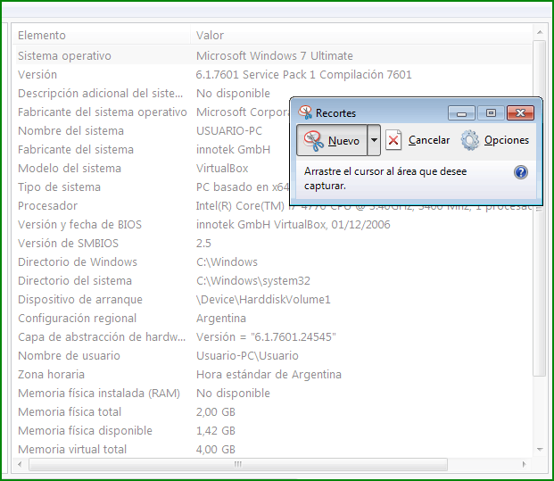Click the Valor column header

(361, 36)
